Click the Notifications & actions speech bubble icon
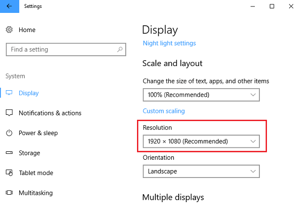 coord(9,113)
